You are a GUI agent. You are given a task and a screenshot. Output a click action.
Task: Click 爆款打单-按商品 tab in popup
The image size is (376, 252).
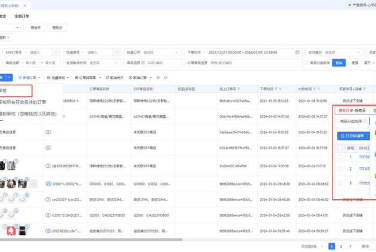coord(352,110)
